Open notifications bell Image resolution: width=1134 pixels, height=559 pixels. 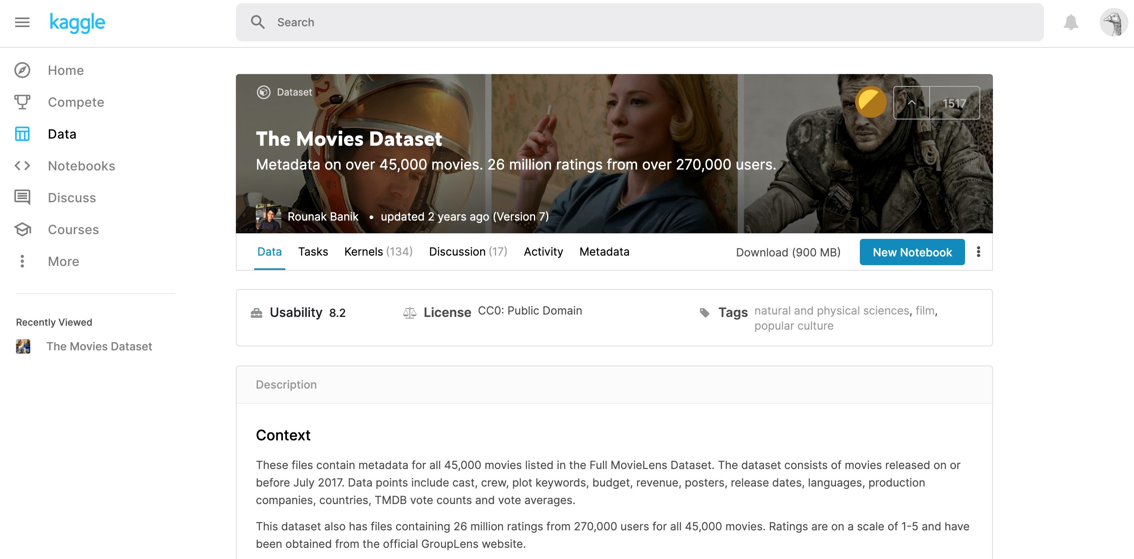point(1071,22)
